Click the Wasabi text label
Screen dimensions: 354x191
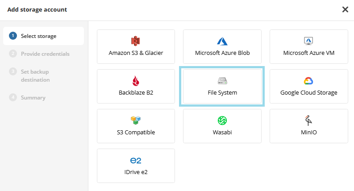pyautogui.click(x=222, y=133)
